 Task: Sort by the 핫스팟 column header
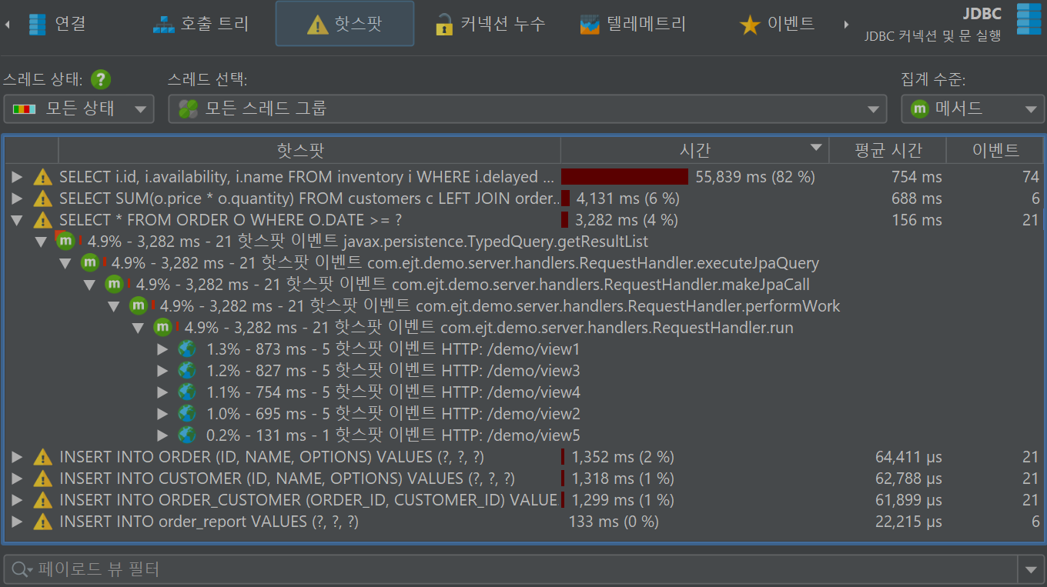tap(309, 150)
